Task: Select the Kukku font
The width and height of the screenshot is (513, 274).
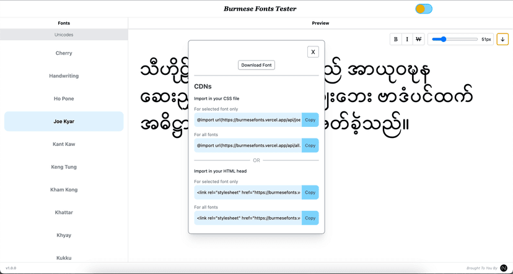Action: (64, 258)
